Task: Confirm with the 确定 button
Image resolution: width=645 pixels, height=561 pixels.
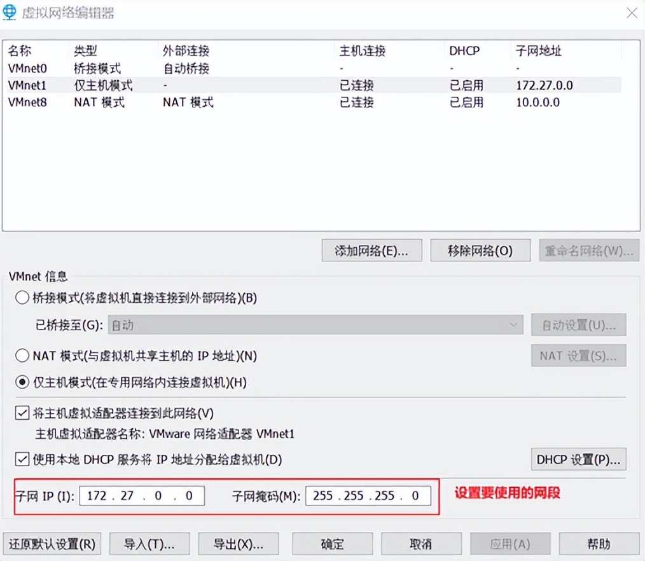Action: pos(333,544)
